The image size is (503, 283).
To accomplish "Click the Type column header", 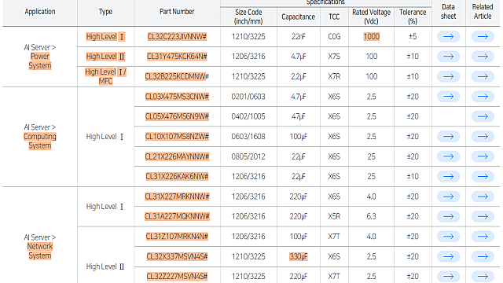I will pos(105,12).
